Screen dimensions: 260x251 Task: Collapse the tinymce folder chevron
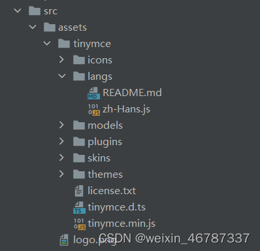pyautogui.click(x=47, y=43)
